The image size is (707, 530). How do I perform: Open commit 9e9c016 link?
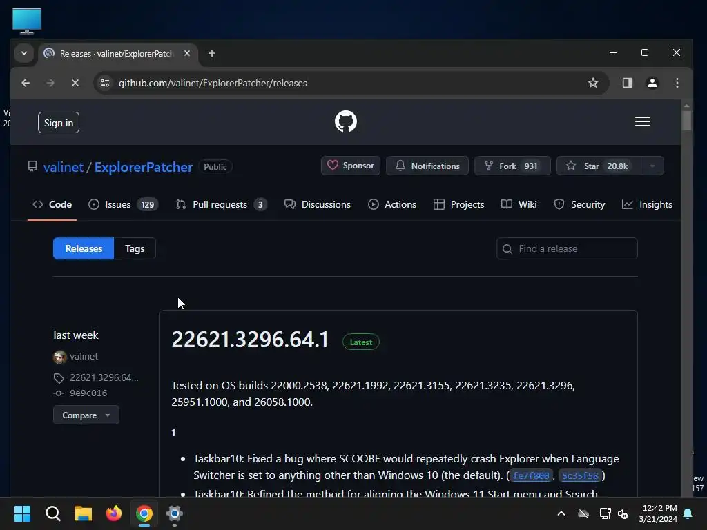[88, 393]
